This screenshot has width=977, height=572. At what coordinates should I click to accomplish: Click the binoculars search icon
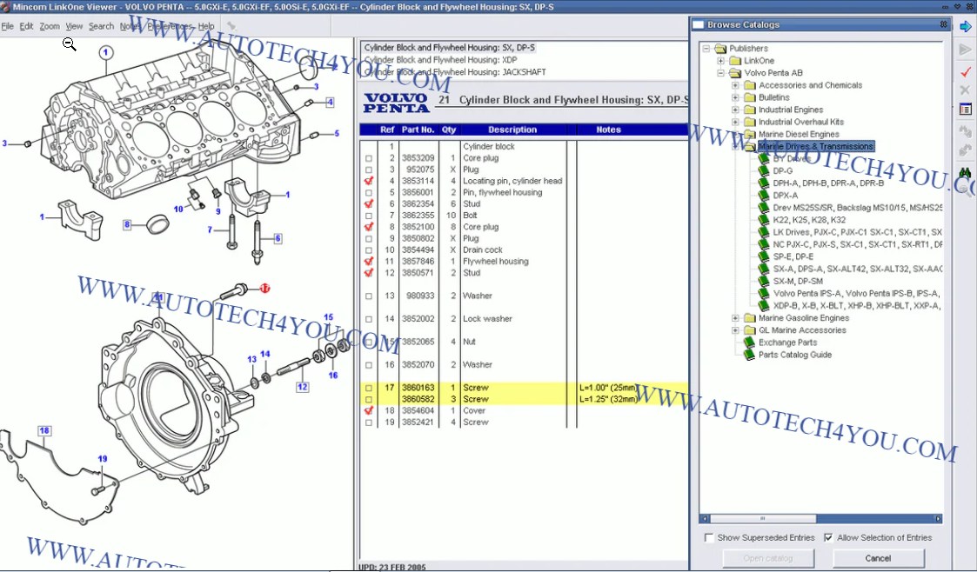point(964,172)
